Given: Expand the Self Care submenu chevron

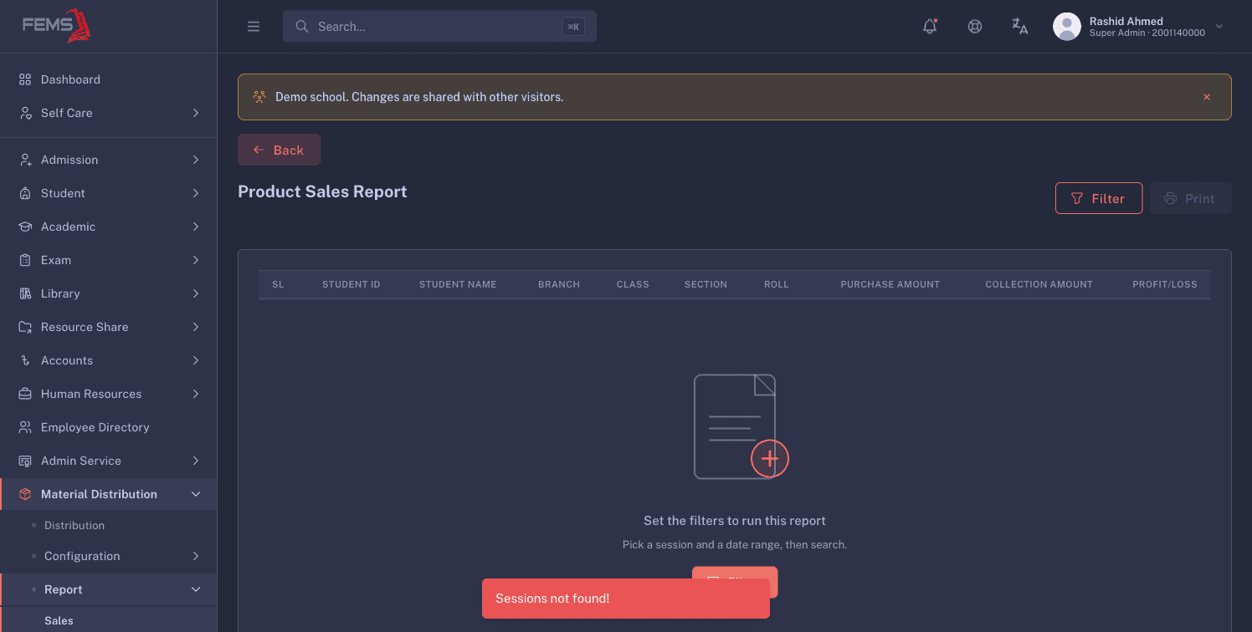Looking at the screenshot, I should (x=196, y=113).
